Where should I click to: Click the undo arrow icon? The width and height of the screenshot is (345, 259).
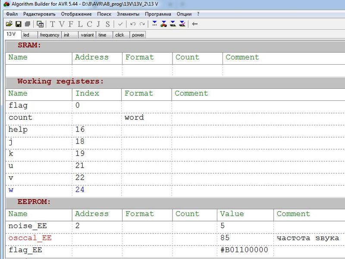coord(133,24)
